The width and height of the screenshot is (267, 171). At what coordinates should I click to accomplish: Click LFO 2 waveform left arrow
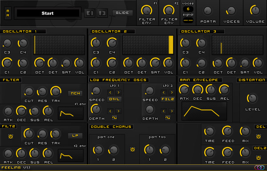tap(164, 111)
